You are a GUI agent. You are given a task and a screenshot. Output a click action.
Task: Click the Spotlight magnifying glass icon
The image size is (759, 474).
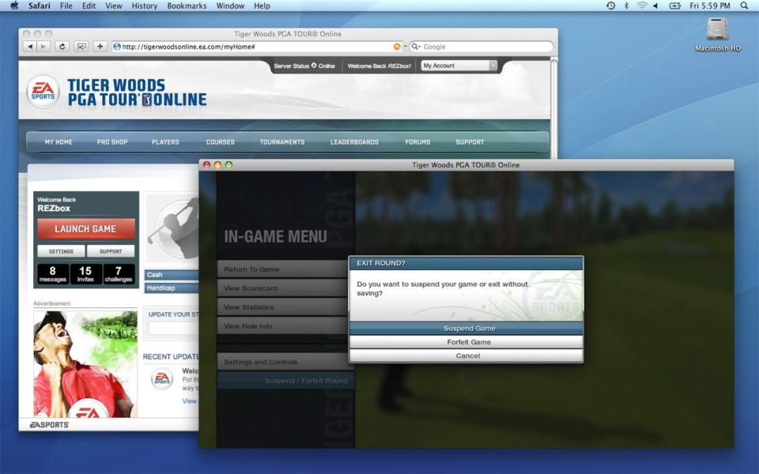coord(744,6)
